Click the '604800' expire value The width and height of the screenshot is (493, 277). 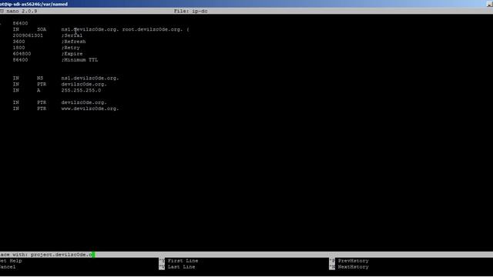tap(22, 54)
